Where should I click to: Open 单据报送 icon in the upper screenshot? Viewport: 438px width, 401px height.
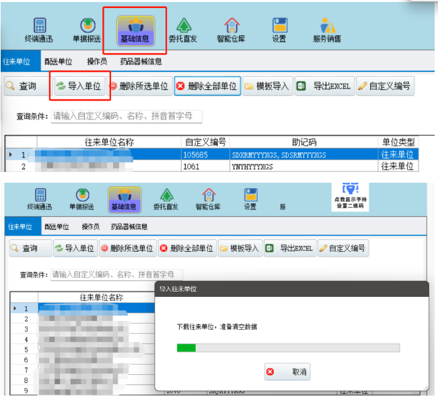pyautogui.click(x=87, y=30)
